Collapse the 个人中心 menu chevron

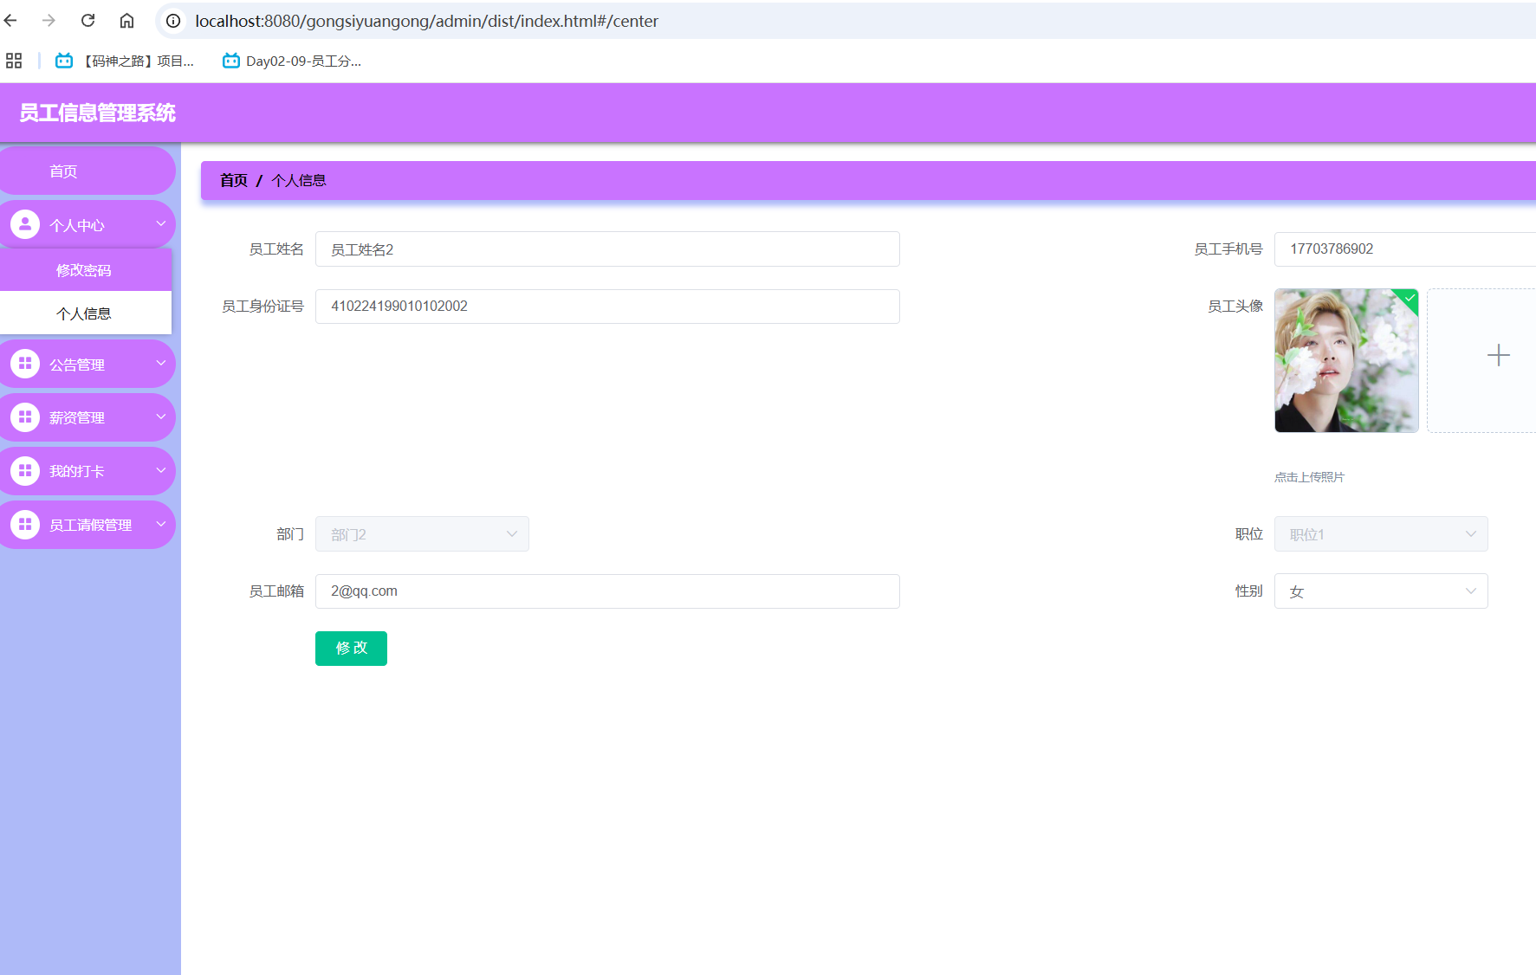coord(160,223)
